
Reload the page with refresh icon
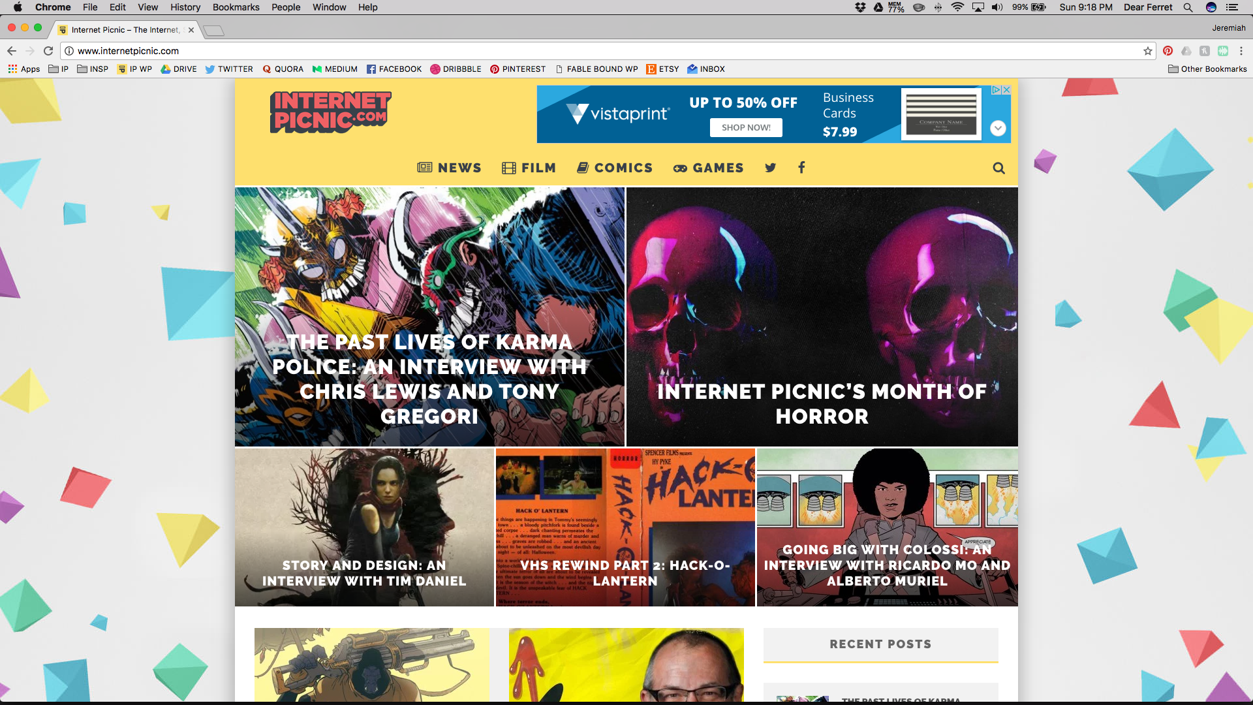tap(48, 51)
